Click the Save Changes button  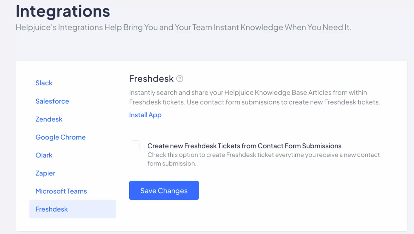tap(164, 190)
